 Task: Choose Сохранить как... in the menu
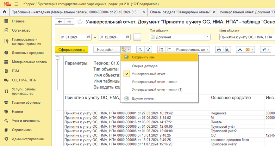click(159, 57)
